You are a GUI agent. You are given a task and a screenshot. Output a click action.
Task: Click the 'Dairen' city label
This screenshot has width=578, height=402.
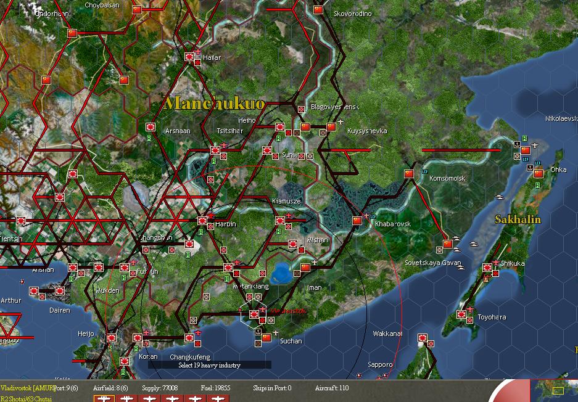pos(60,310)
